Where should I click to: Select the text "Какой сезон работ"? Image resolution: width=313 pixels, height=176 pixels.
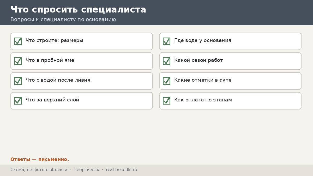tap(198, 60)
